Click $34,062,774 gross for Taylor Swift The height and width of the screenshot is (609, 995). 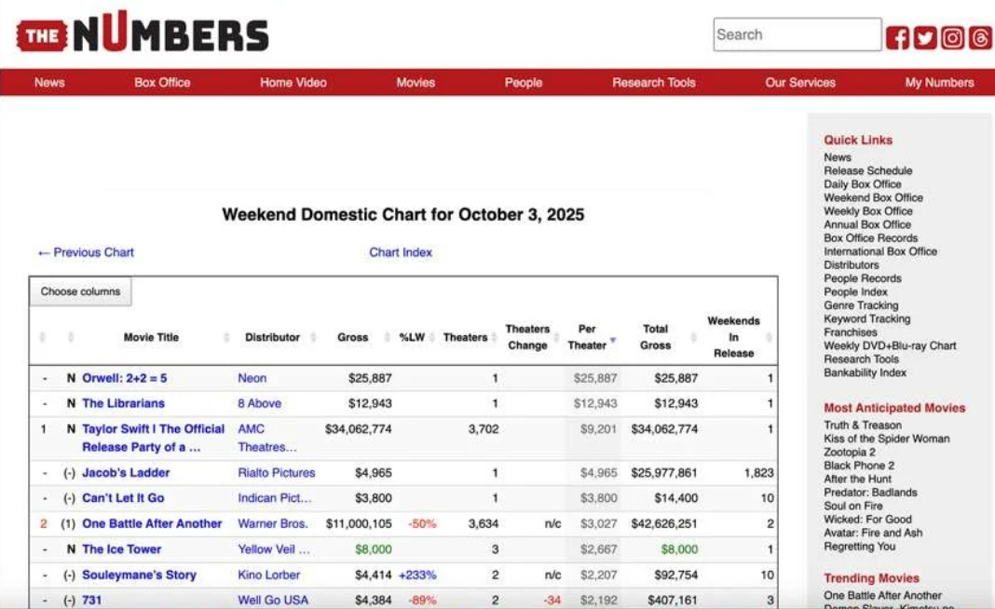[359, 429]
